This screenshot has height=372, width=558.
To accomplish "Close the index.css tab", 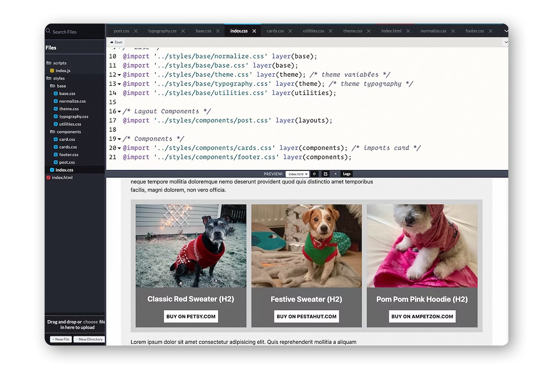I will (x=254, y=31).
